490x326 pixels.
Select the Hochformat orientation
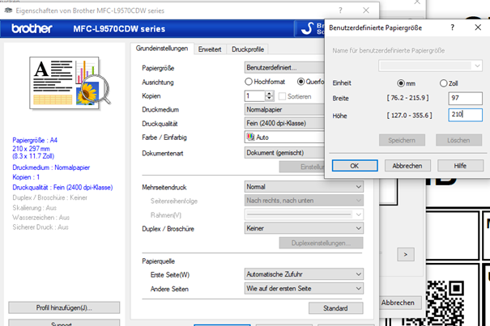coord(249,82)
